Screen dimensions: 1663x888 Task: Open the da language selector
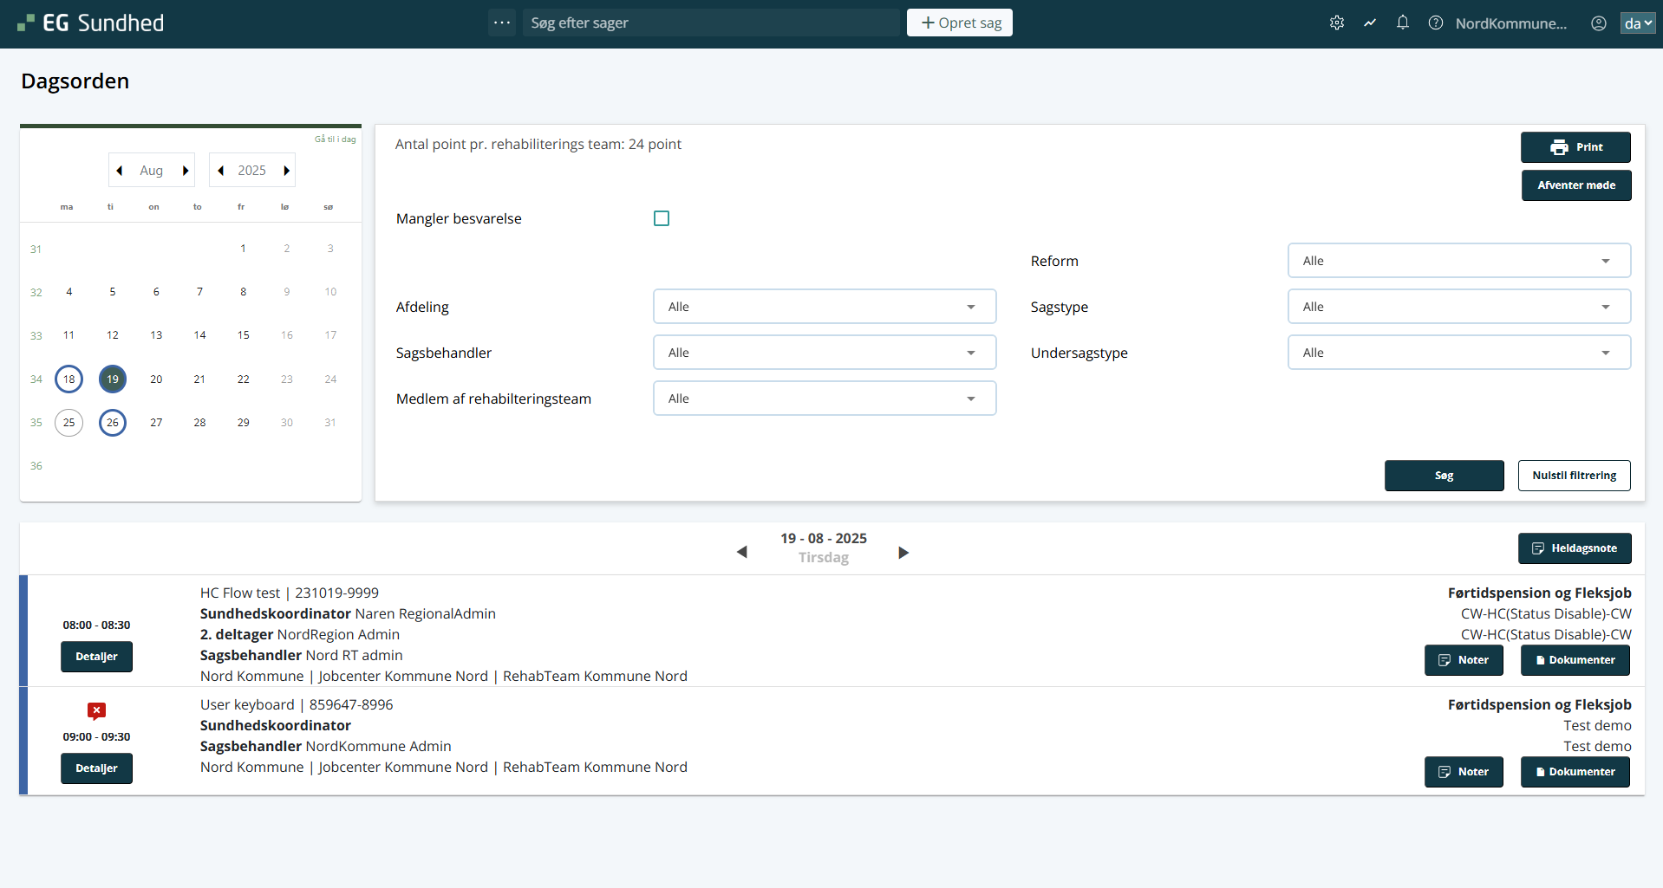pyautogui.click(x=1637, y=23)
